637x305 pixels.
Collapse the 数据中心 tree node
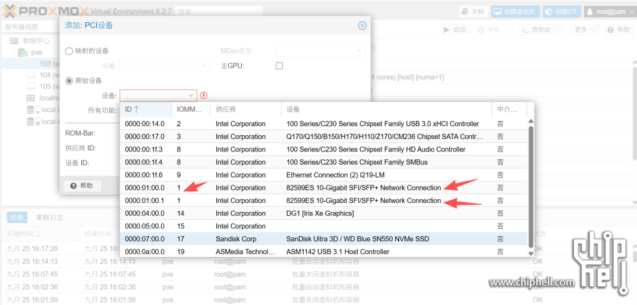(x=6, y=41)
